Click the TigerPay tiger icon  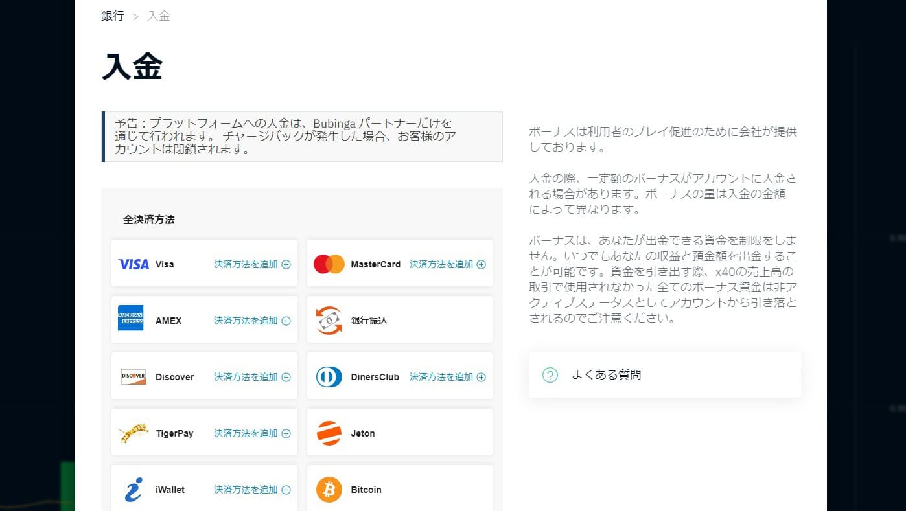click(x=134, y=433)
